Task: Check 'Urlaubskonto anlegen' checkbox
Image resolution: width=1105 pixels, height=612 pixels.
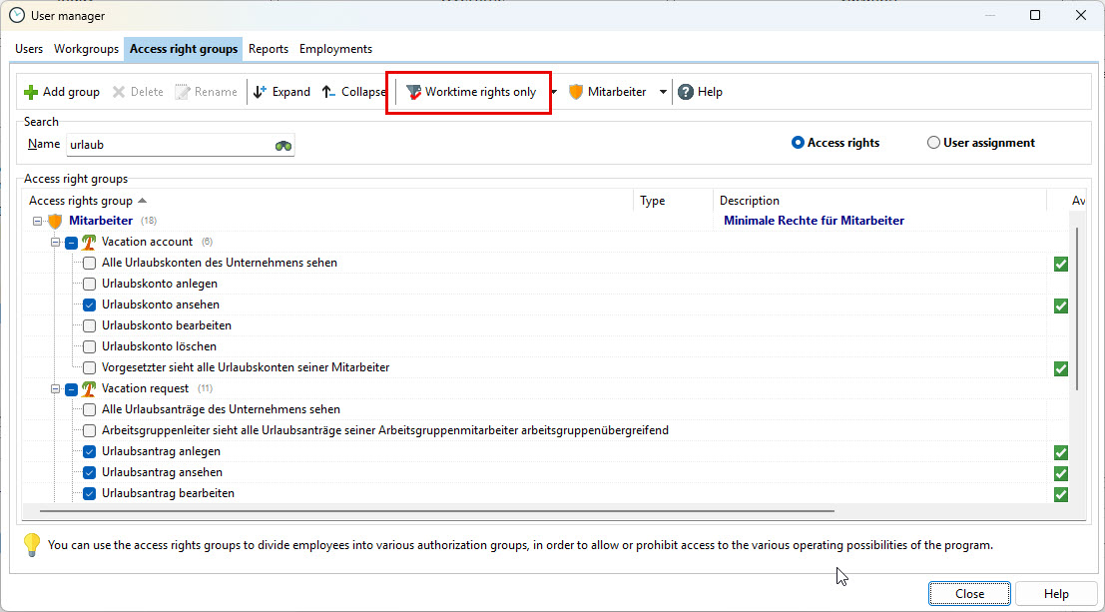Action: 90,284
